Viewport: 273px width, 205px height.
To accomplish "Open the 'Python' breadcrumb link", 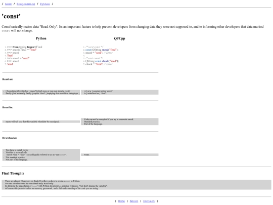I will coord(45,4).
